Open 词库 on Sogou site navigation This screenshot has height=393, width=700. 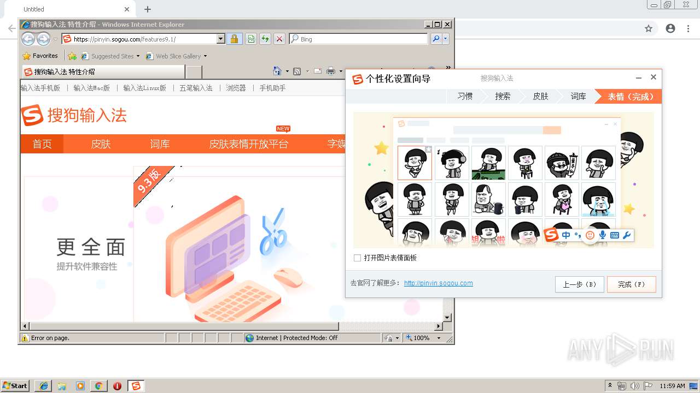160,144
